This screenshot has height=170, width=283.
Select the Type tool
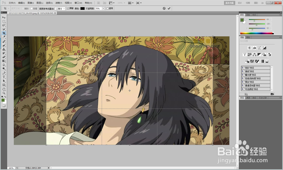(4, 77)
